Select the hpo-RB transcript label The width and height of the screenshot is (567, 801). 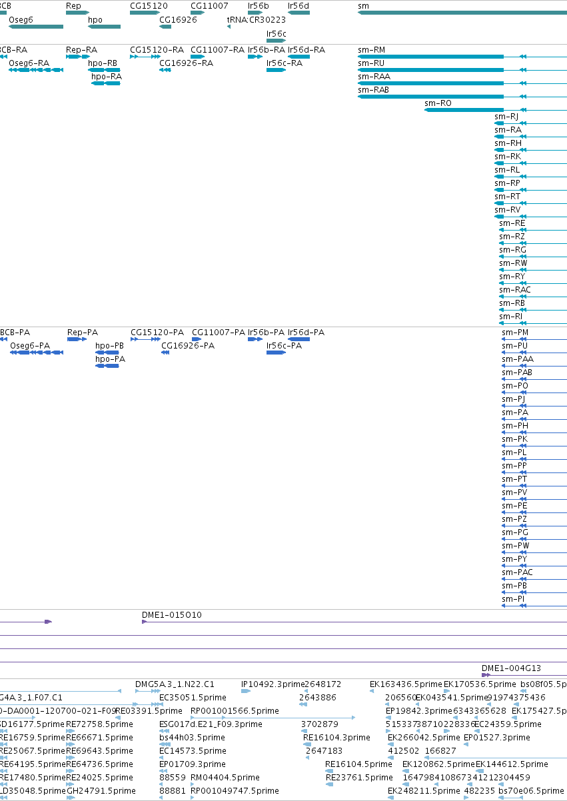(103, 63)
